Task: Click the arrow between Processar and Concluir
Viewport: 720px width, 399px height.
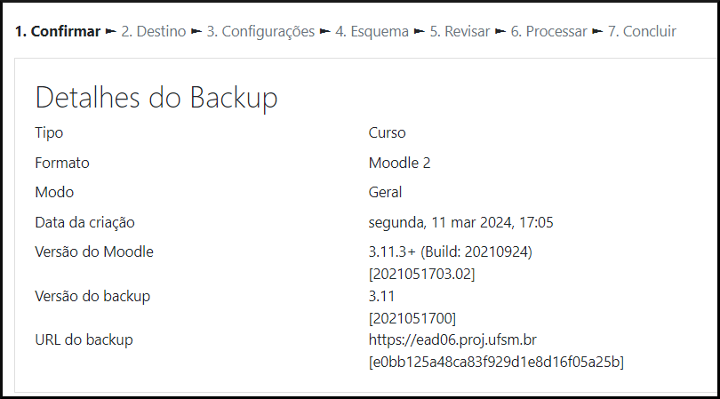Action: click(597, 32)
